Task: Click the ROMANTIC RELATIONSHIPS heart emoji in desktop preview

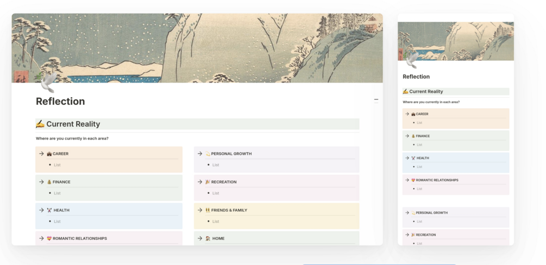Action: point(49,238)
